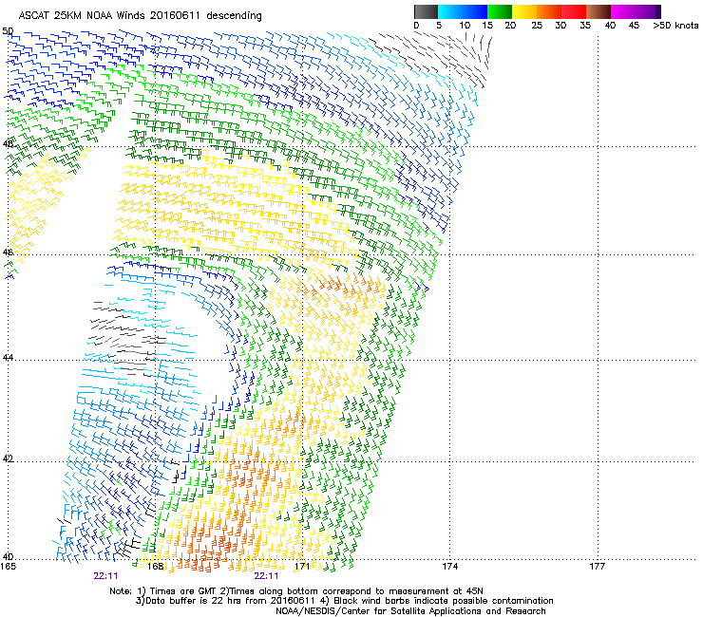Select the '15' legend tick label

tap(487, 26)
